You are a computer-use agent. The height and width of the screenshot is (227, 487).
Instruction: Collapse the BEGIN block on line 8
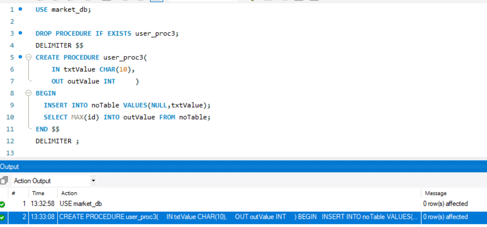point(28,93)
